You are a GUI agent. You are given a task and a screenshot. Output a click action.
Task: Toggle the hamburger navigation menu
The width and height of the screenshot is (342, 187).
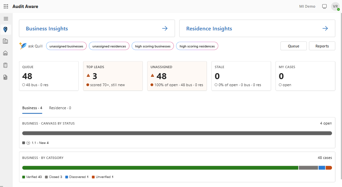(x=6, y=19)
